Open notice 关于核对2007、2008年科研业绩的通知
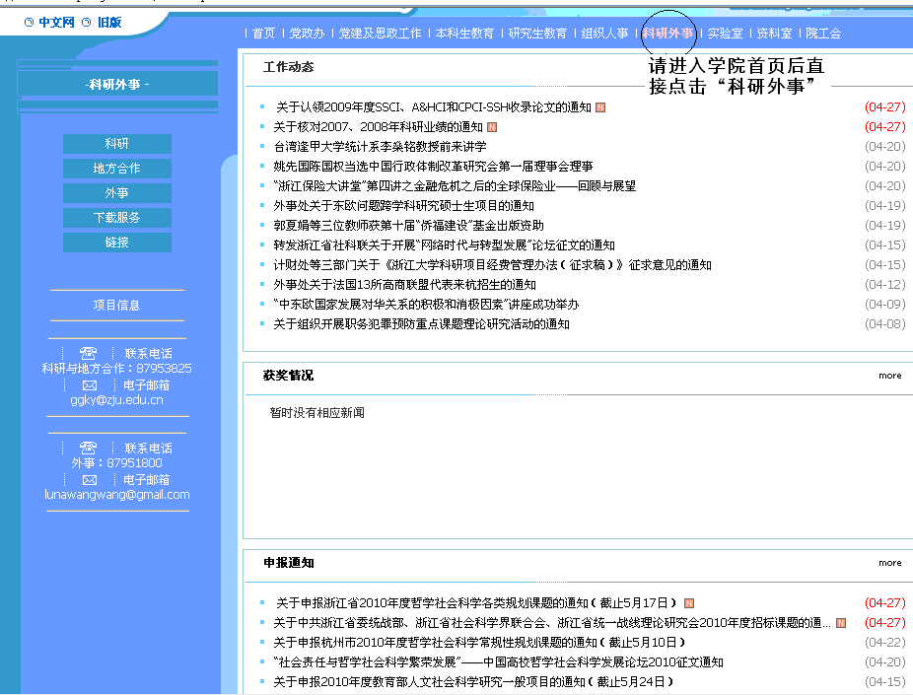 379,127
